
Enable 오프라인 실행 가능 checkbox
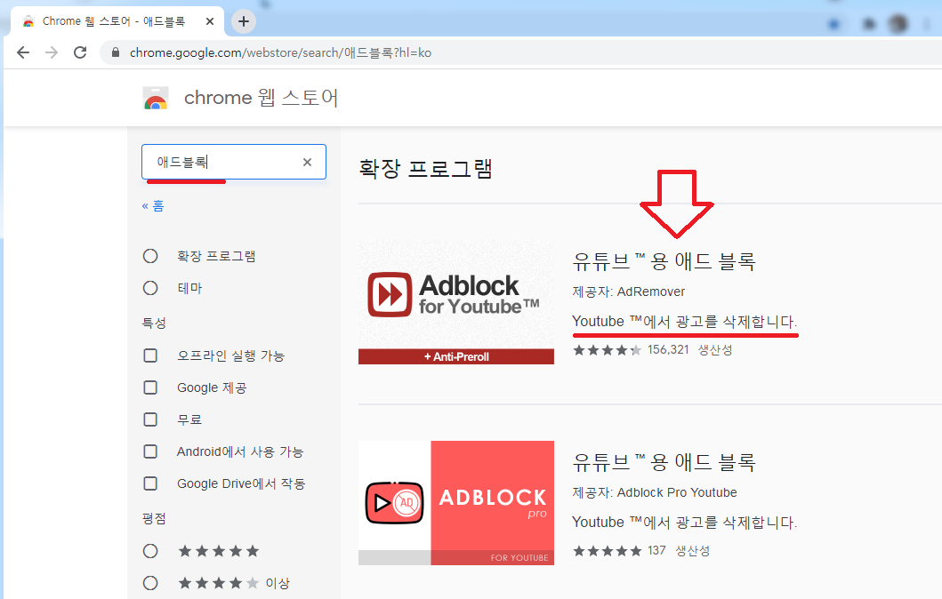click(x=150, y=355)
